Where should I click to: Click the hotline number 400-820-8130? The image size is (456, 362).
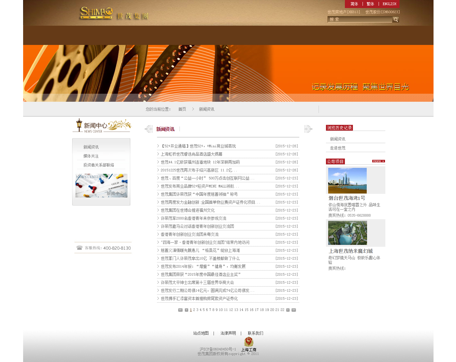117,248
